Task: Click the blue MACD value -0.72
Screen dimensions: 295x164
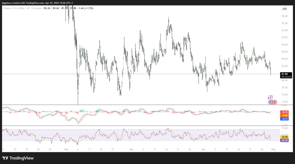Action: pos(284,119)
